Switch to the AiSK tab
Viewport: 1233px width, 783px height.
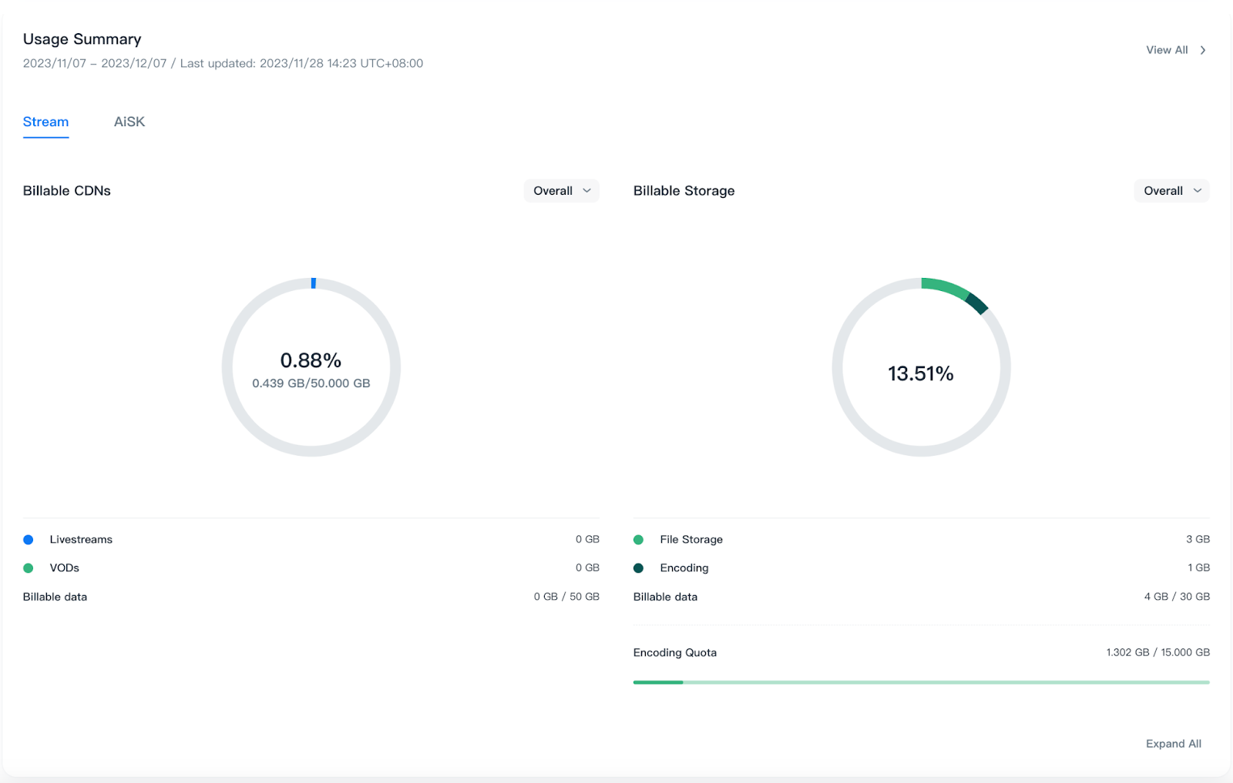[129, 122]
